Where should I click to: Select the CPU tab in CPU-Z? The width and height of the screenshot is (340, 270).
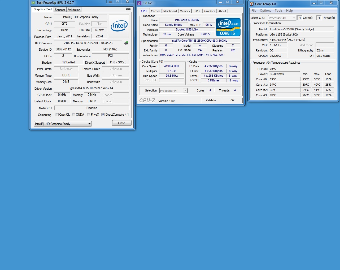coord(144,11)
